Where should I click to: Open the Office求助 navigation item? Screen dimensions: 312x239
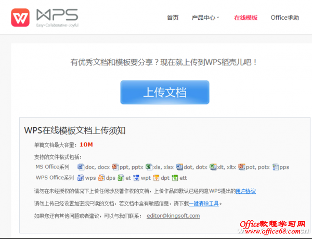[x=285, y=18]
